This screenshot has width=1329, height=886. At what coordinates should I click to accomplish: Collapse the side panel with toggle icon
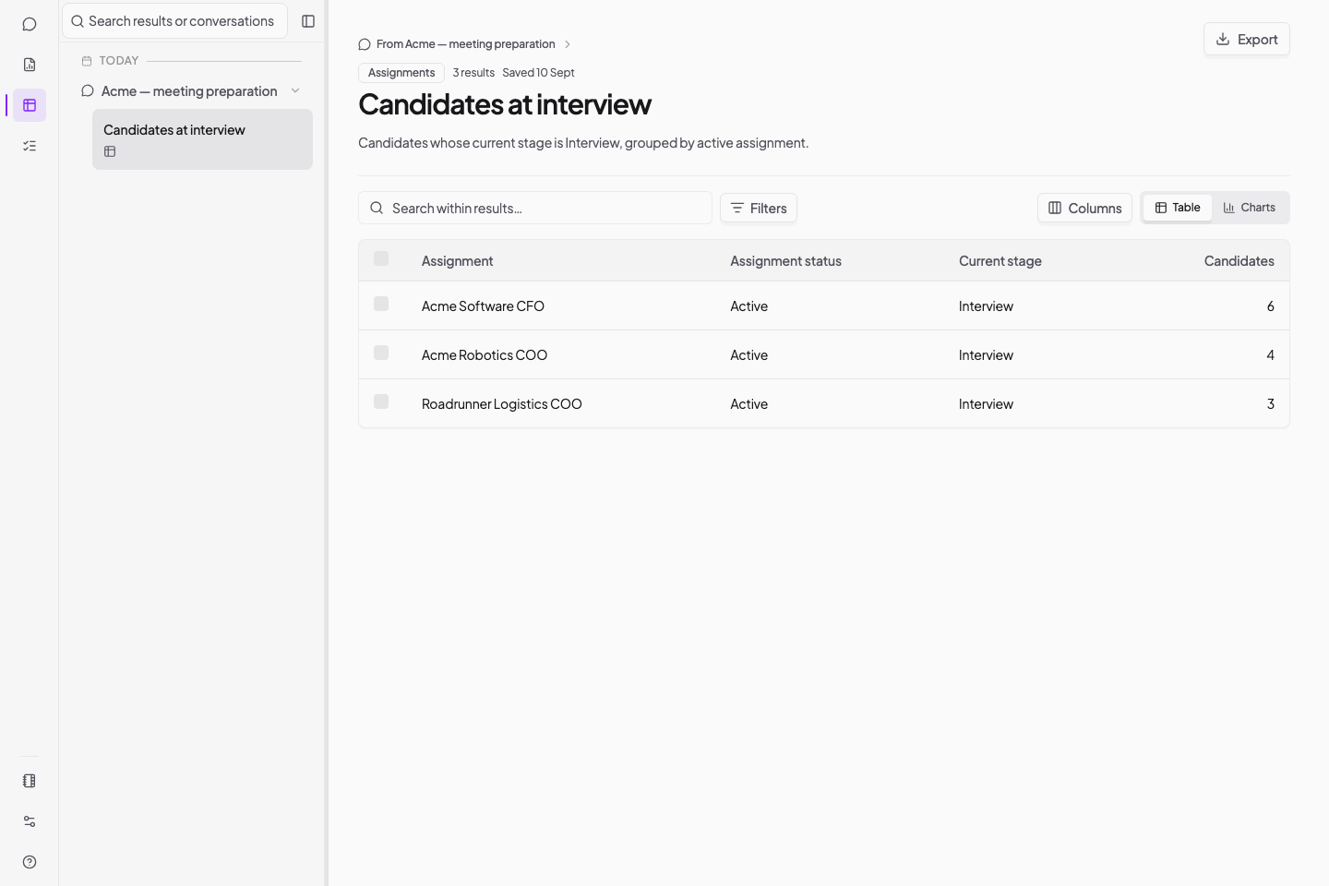(x=308, y=21)
